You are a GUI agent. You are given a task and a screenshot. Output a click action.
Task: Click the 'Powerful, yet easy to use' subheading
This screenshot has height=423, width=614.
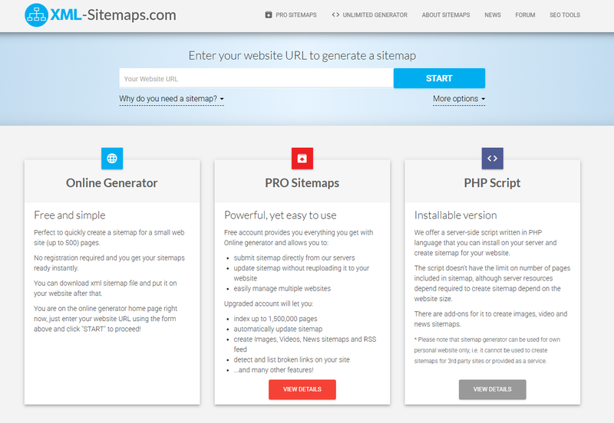(x=280, y=215)
